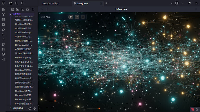Click the Galaxy view title in header
This screenshot has width=200, height=112.
[121, 9]
